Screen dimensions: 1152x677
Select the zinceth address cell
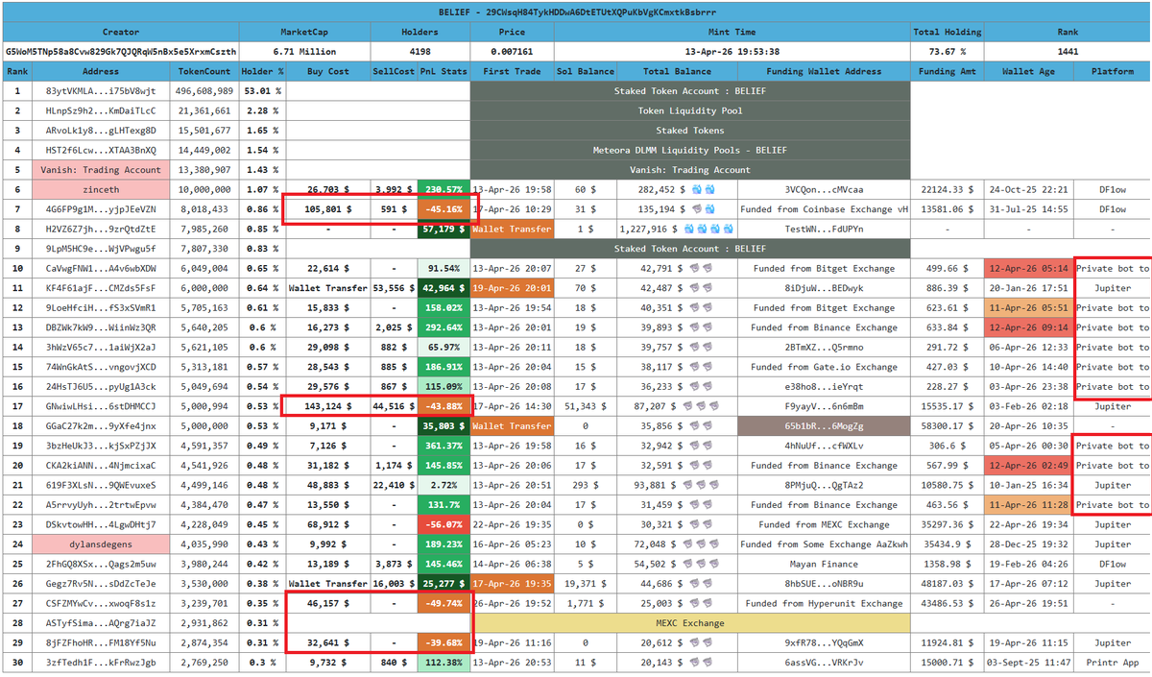click(x=101, y=189)
